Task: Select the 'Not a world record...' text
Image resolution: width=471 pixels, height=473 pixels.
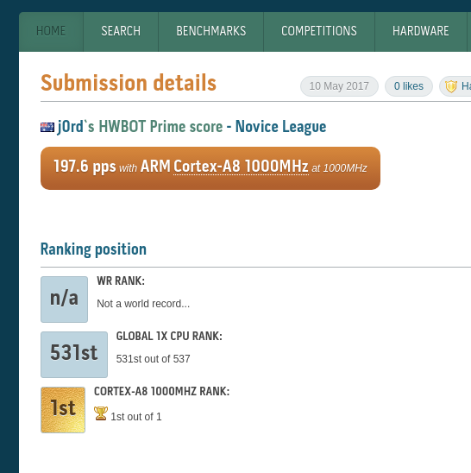Action: click(143, 304)
